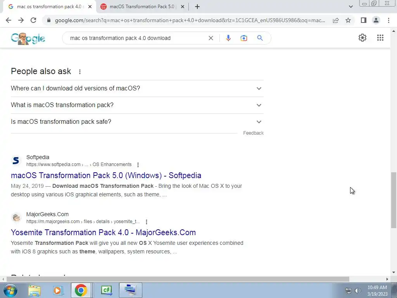Submit search with magnifier icon
Viewport: 397px width, 298px height.
[260, 38]
